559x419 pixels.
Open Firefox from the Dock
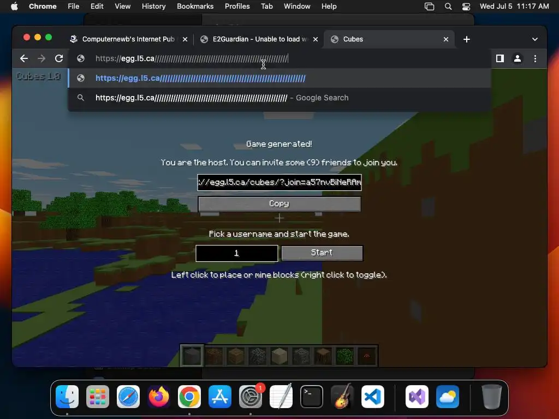pos(159,397)
